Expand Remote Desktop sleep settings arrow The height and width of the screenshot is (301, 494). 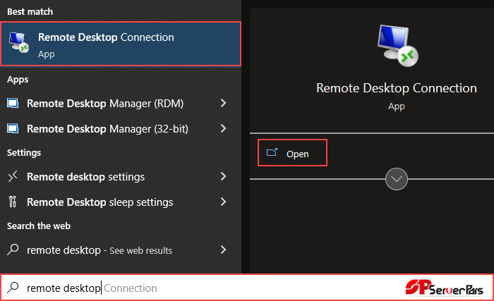[x=224, y=202]
